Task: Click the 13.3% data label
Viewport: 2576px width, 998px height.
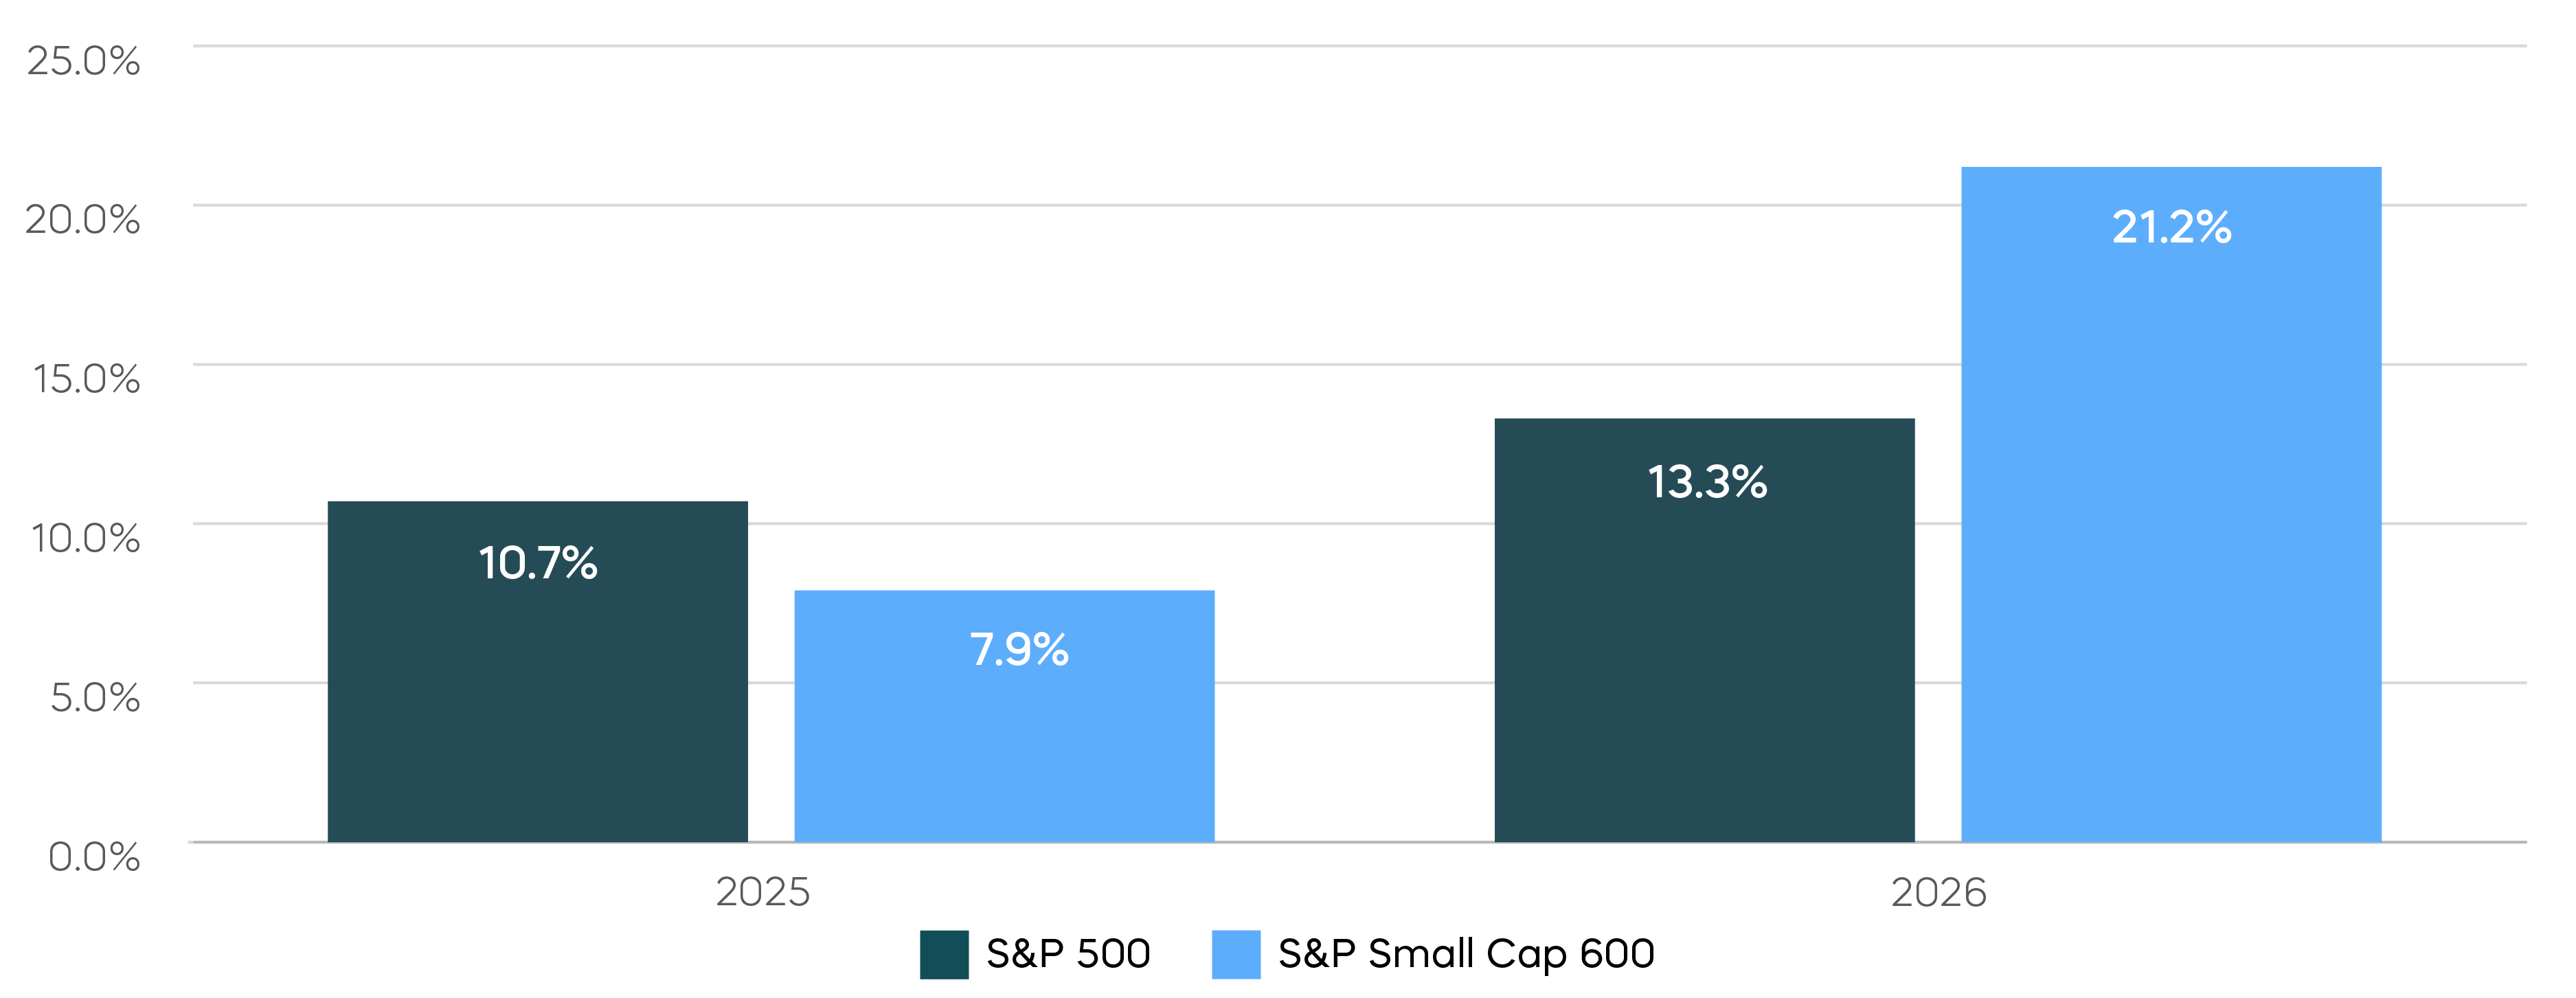Action: pos(1707,482)
